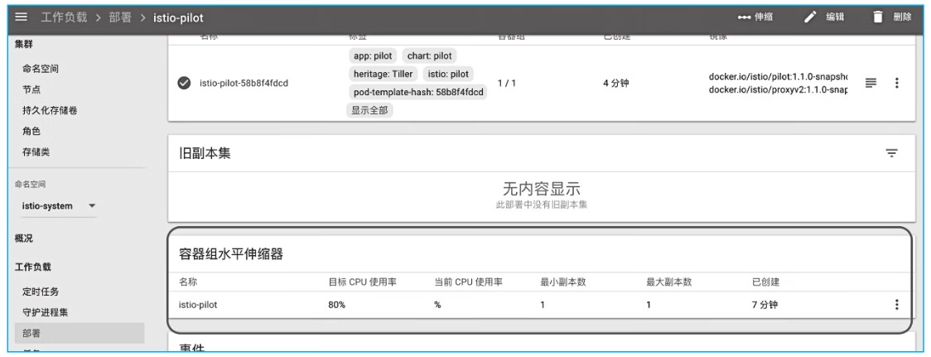
Task: Select 节点 in the sidebar
Action: click(31, 89)
